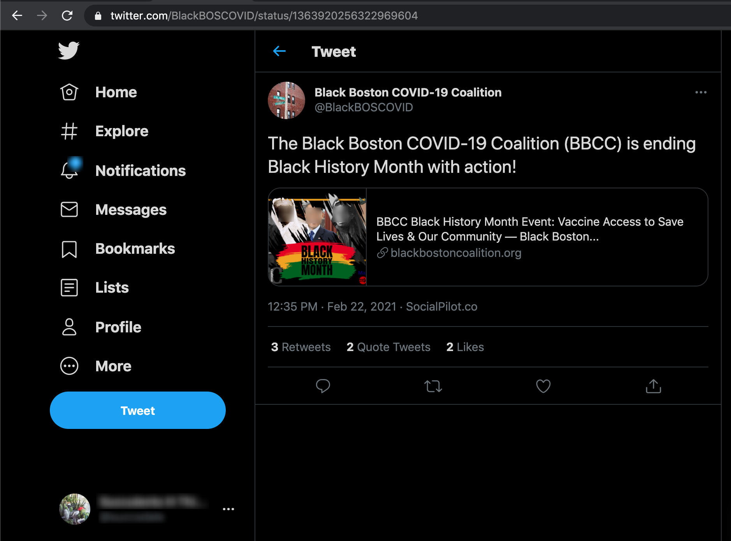Image resolution: width=731 pixels, height=541 pixels.
Task: Expand the More menu in sidebar
Action: (69, 366)
